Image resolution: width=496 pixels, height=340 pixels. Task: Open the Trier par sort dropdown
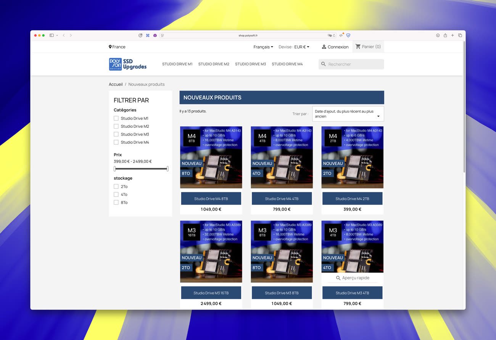tap(348, 114)
